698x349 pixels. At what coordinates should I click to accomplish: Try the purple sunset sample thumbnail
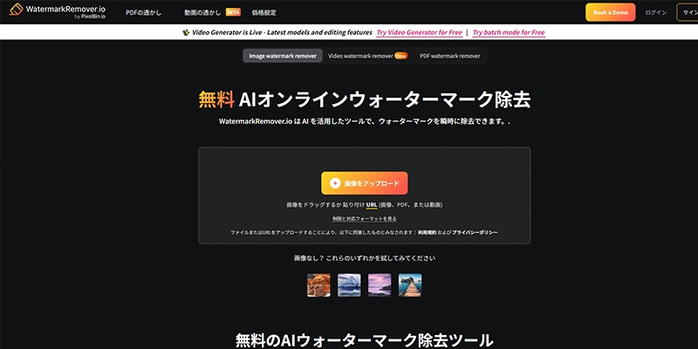[x=380, y=285]
